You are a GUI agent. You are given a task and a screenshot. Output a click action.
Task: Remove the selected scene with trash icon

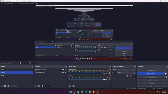tap(5, 86)
